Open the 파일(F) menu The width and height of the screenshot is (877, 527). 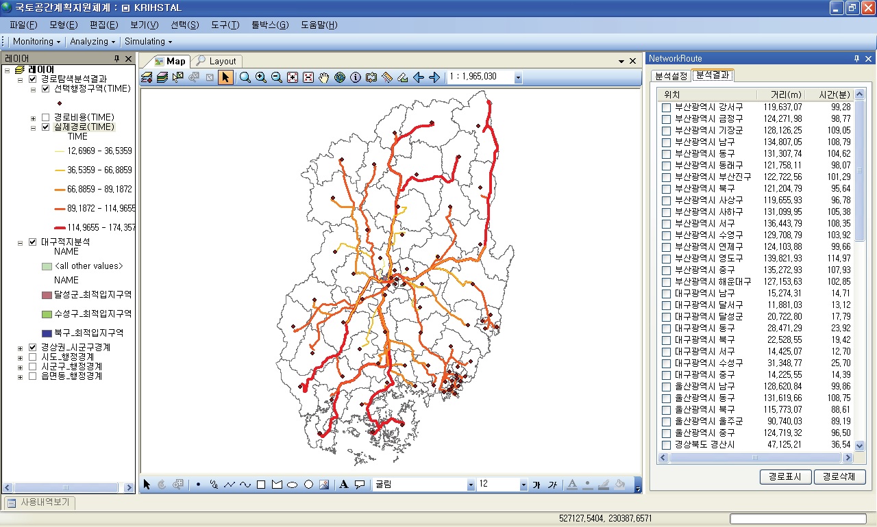[23, 25]
